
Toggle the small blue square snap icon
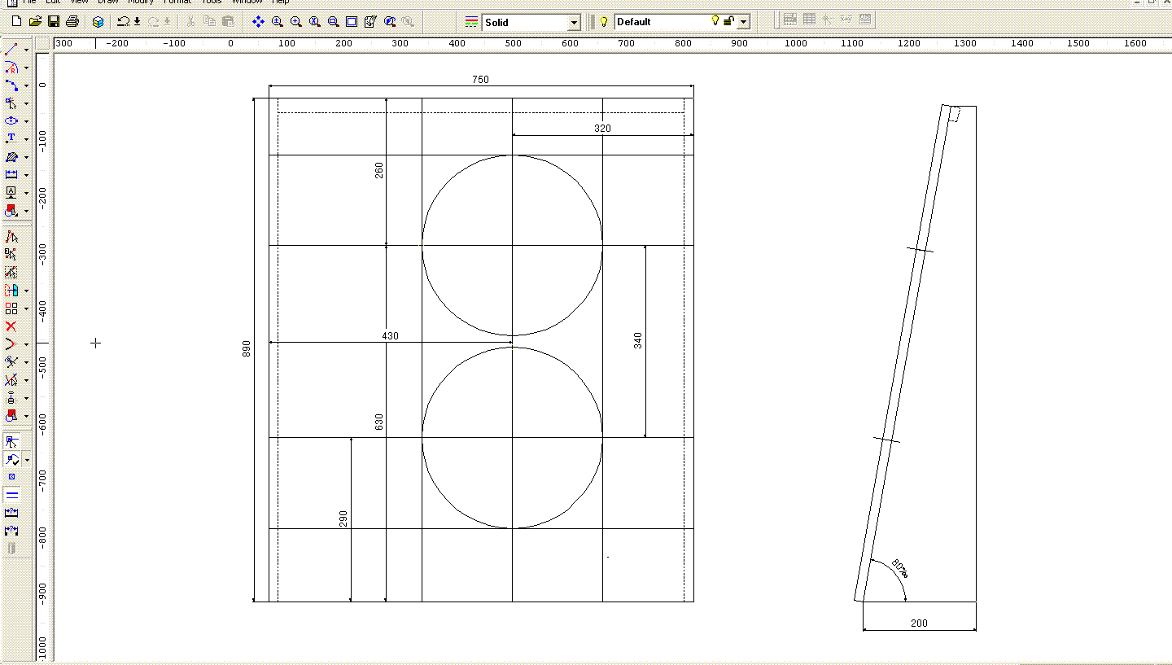point(11,477)
